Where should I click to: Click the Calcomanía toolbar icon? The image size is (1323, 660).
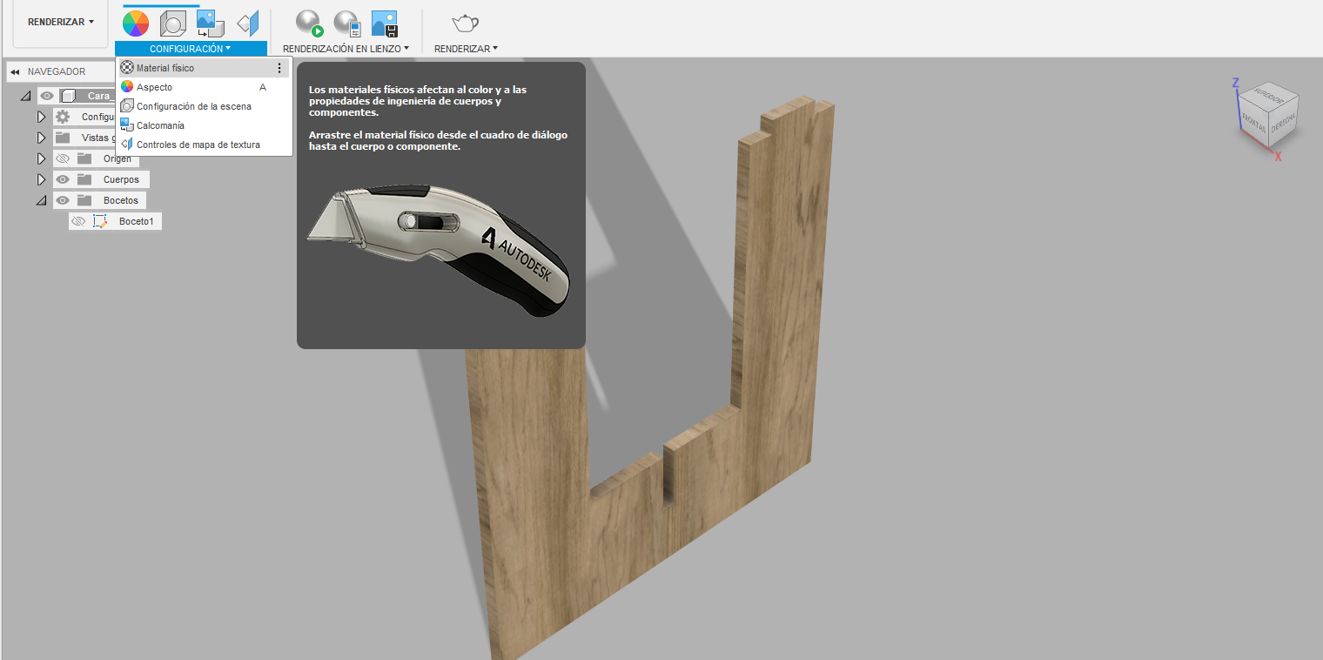210,23
